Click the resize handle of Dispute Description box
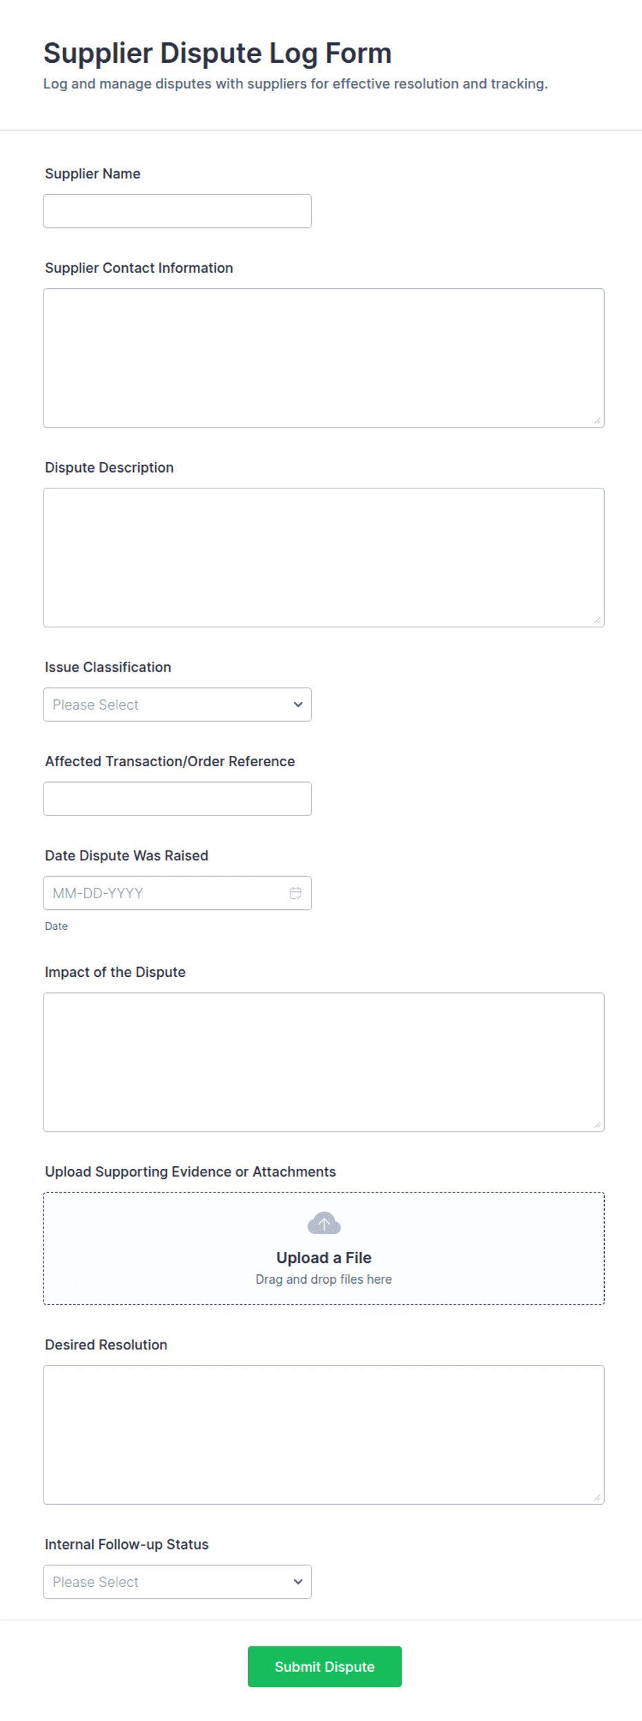 tap(598, 620)
